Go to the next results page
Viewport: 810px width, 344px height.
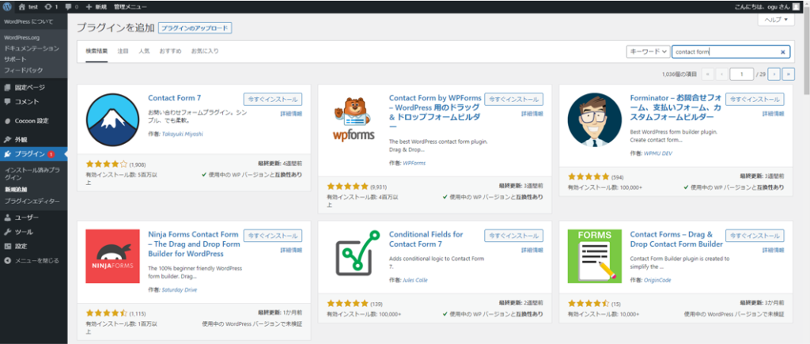(774, 74)
